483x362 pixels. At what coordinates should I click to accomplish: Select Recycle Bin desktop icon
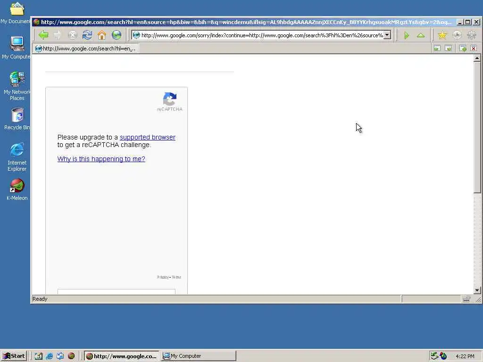(17, 119)
